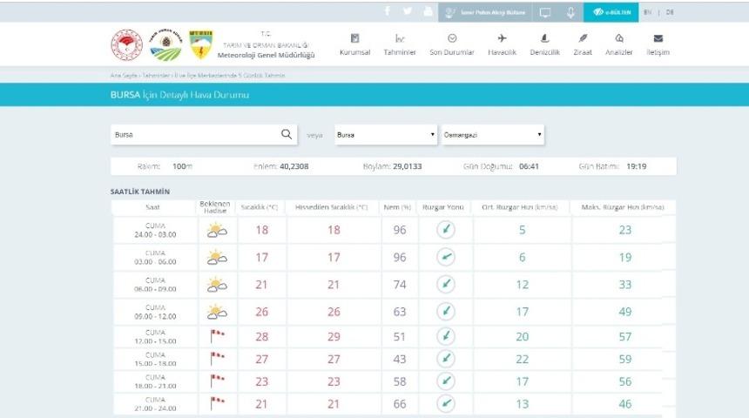Select the Gün Batımı value 19:19

point(637,166)
